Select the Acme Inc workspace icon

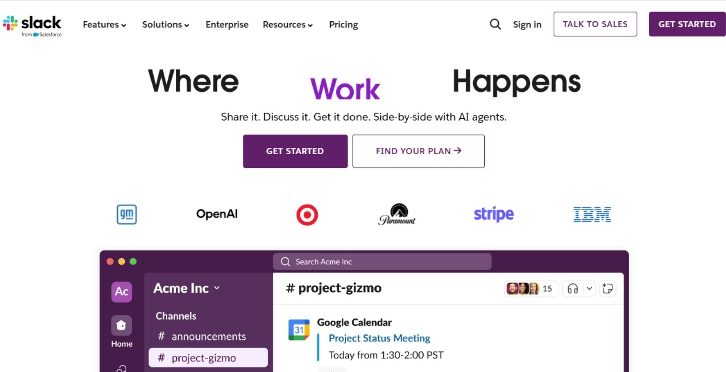pos(121,292)
